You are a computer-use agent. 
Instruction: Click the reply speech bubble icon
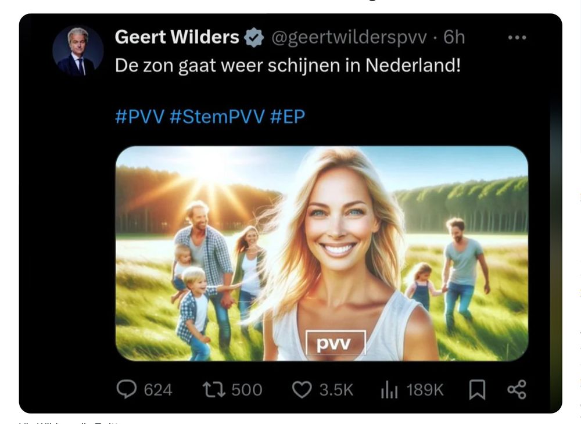pos(126,390)
